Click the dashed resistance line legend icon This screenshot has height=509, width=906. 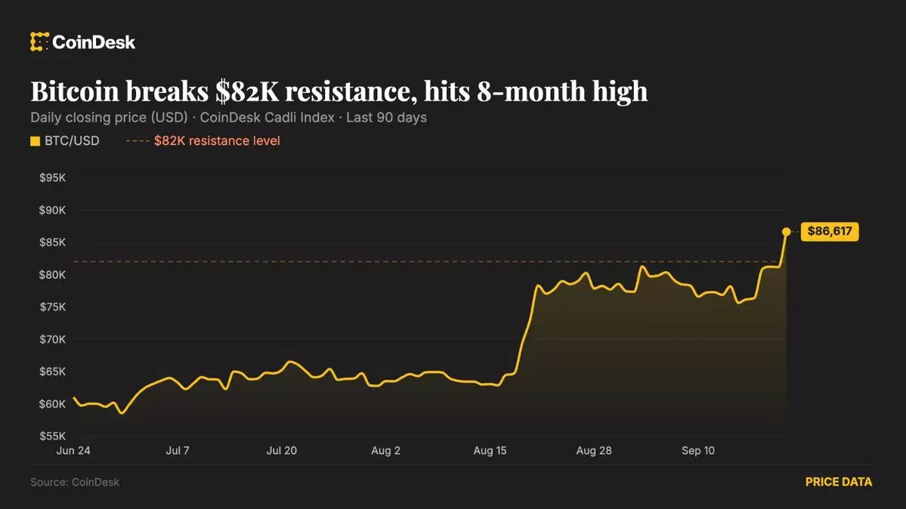[138, 141]
